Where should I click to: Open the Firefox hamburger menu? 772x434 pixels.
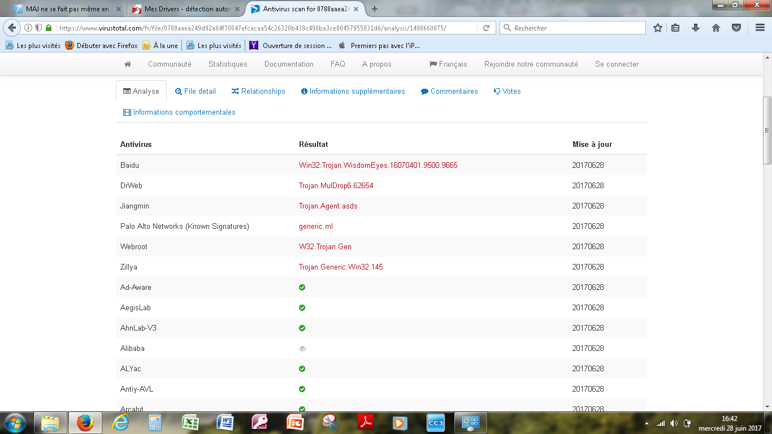tap(760, 28)
